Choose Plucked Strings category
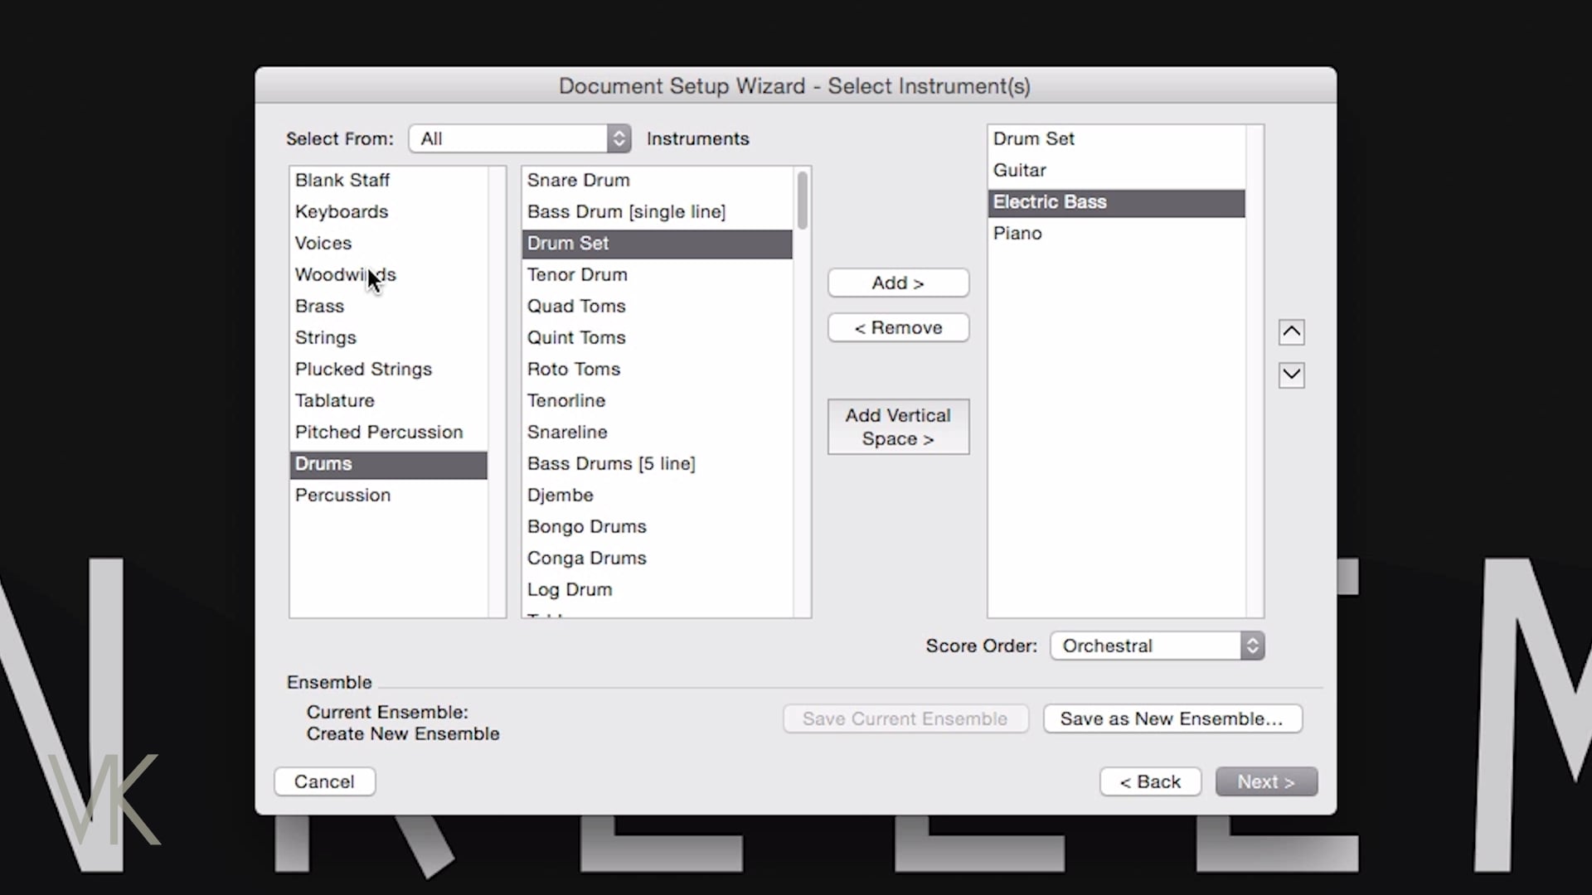 pyautogui.click(x=363, y=370)
